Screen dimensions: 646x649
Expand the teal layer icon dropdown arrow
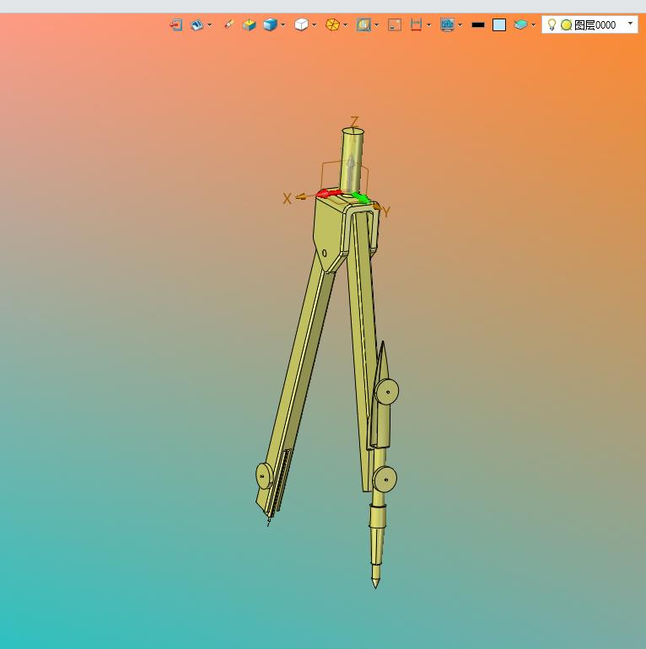[x=533, y=24]
